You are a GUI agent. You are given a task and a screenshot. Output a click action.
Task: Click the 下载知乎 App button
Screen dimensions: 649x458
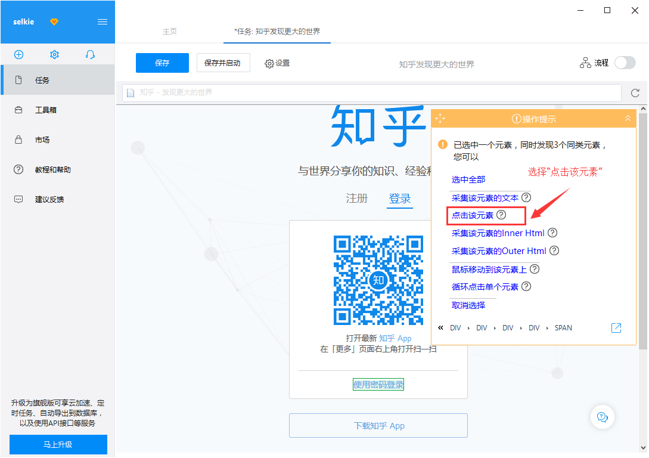[378, 426]
